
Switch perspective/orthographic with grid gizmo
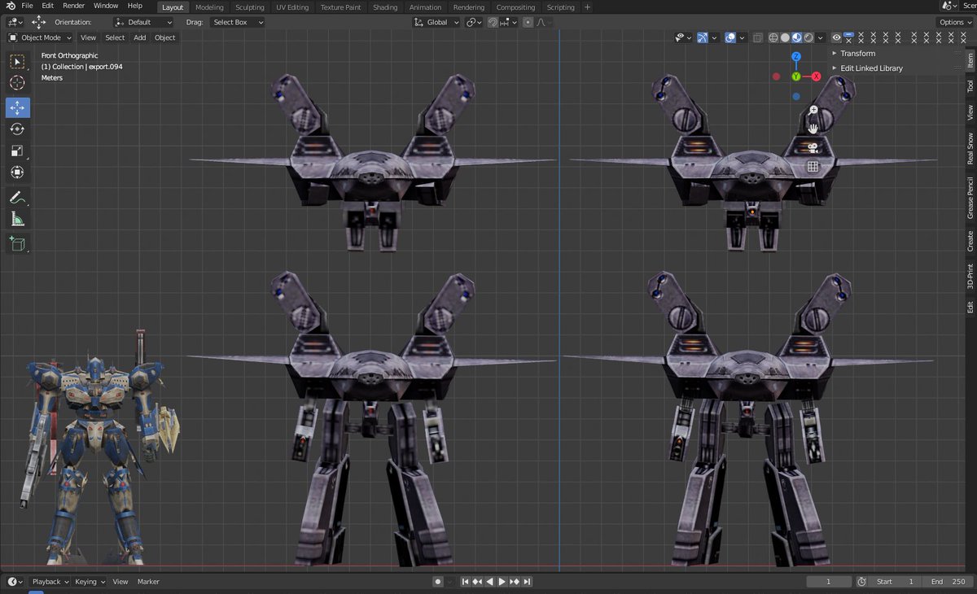(813, 167)
